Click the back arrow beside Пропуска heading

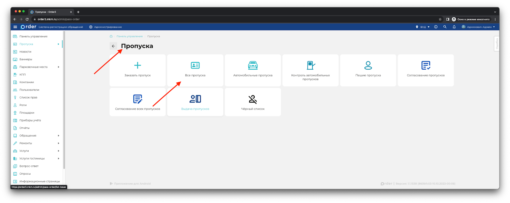tap(113, 46)
